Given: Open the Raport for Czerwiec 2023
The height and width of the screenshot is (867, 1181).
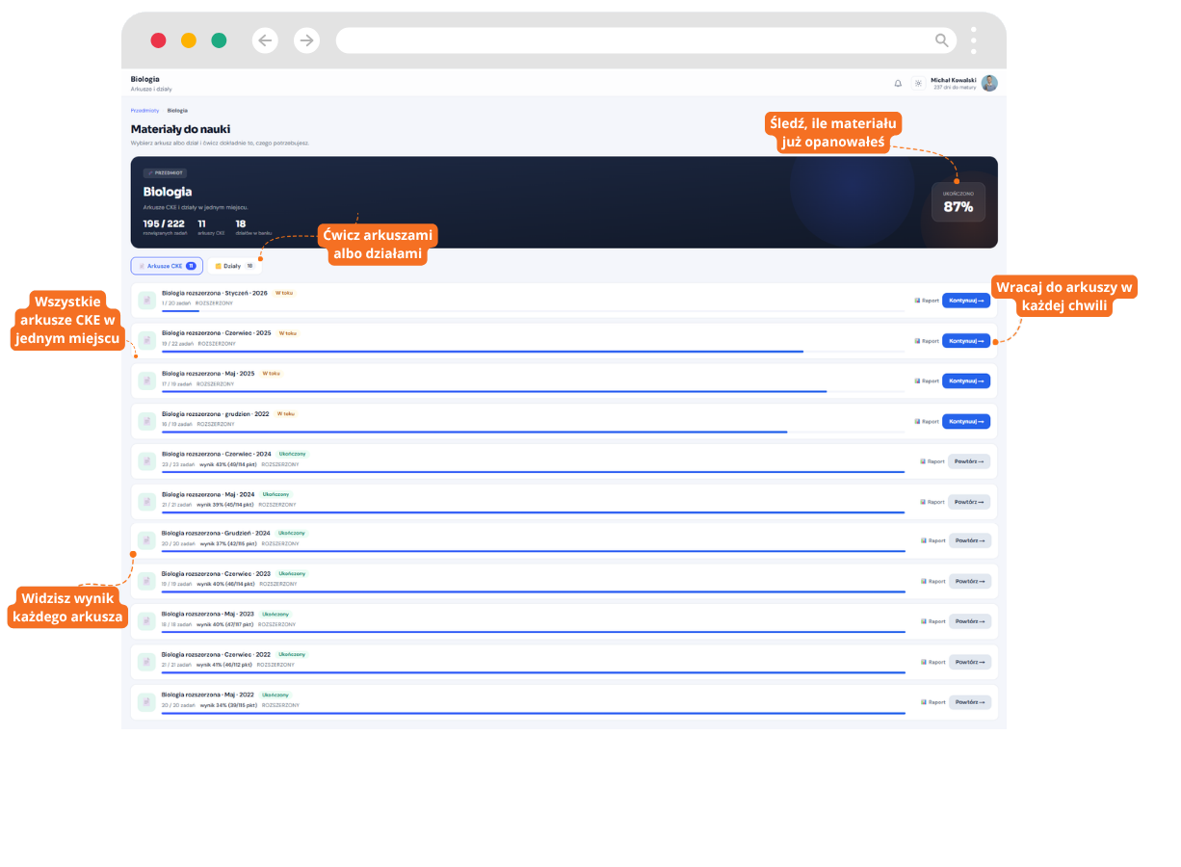Looking at the screenshot, I should coord(932,582).
